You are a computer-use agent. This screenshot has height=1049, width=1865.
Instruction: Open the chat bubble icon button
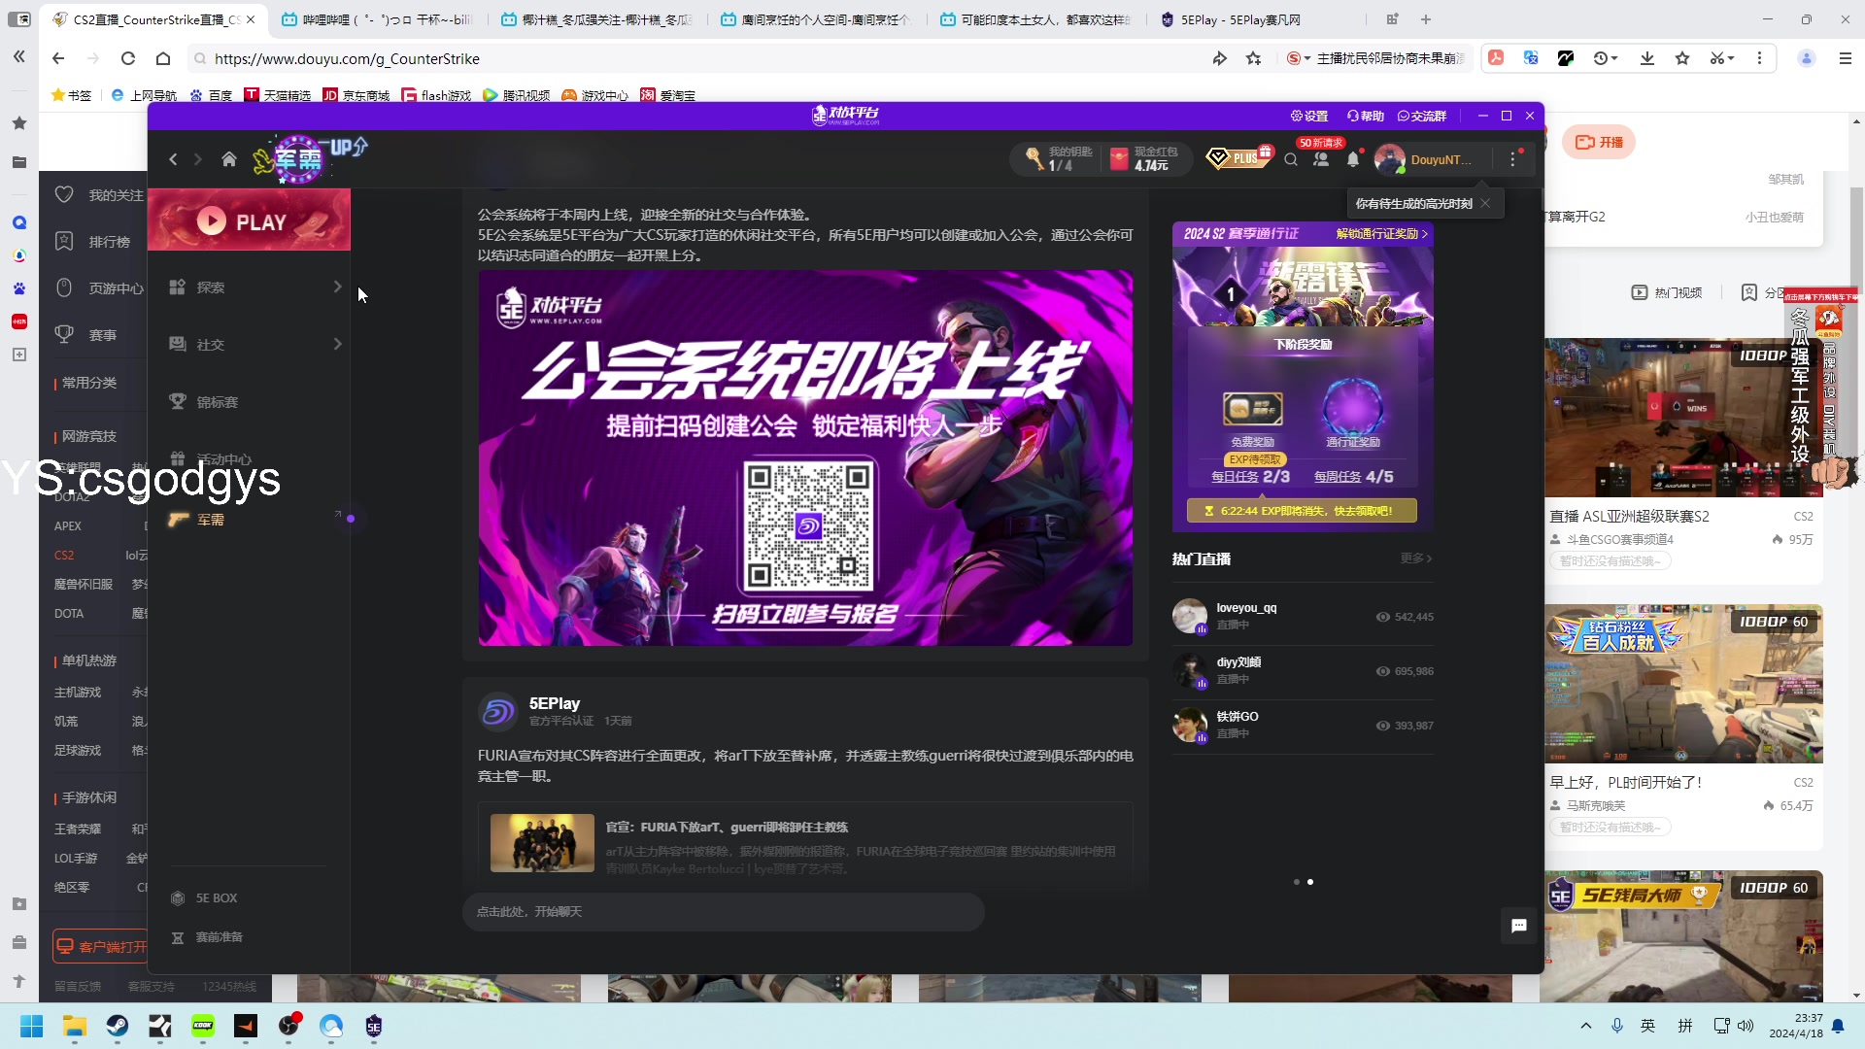click(1519, 926)
